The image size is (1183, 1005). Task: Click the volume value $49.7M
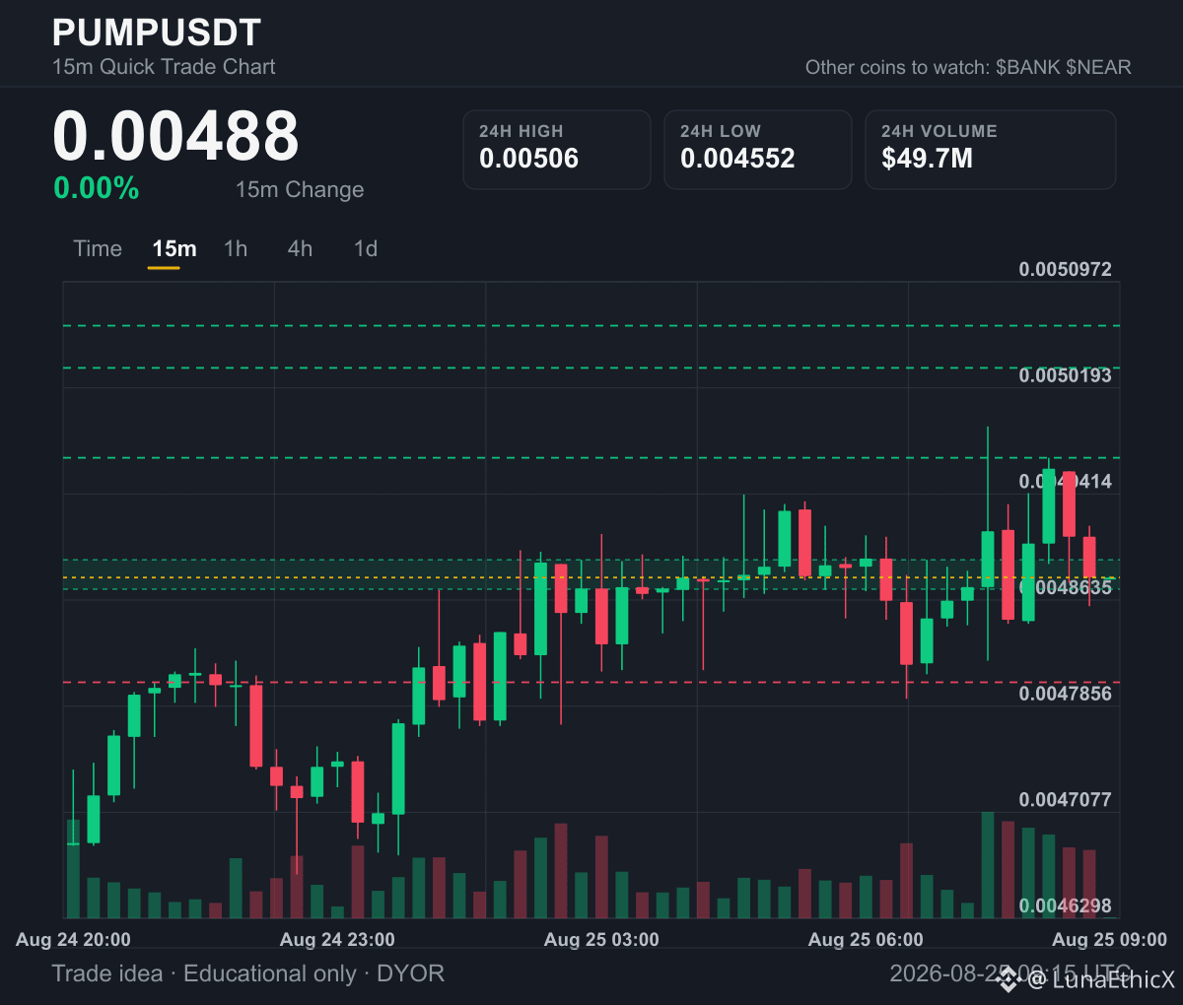click(x=928, y=159)
